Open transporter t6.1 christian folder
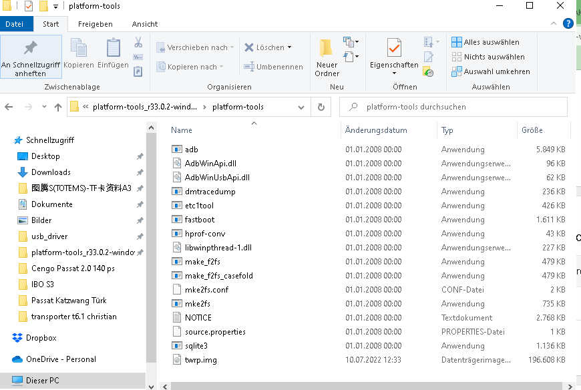Image resolution: width=581 pixels, height=390 pixels. click(67, 317)
